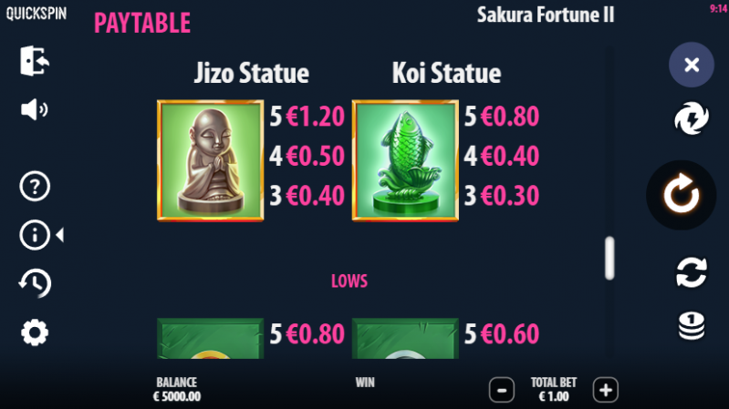Open the autoplay circular arrows icon
Screen dimensions: 729x409
point(692,272)
